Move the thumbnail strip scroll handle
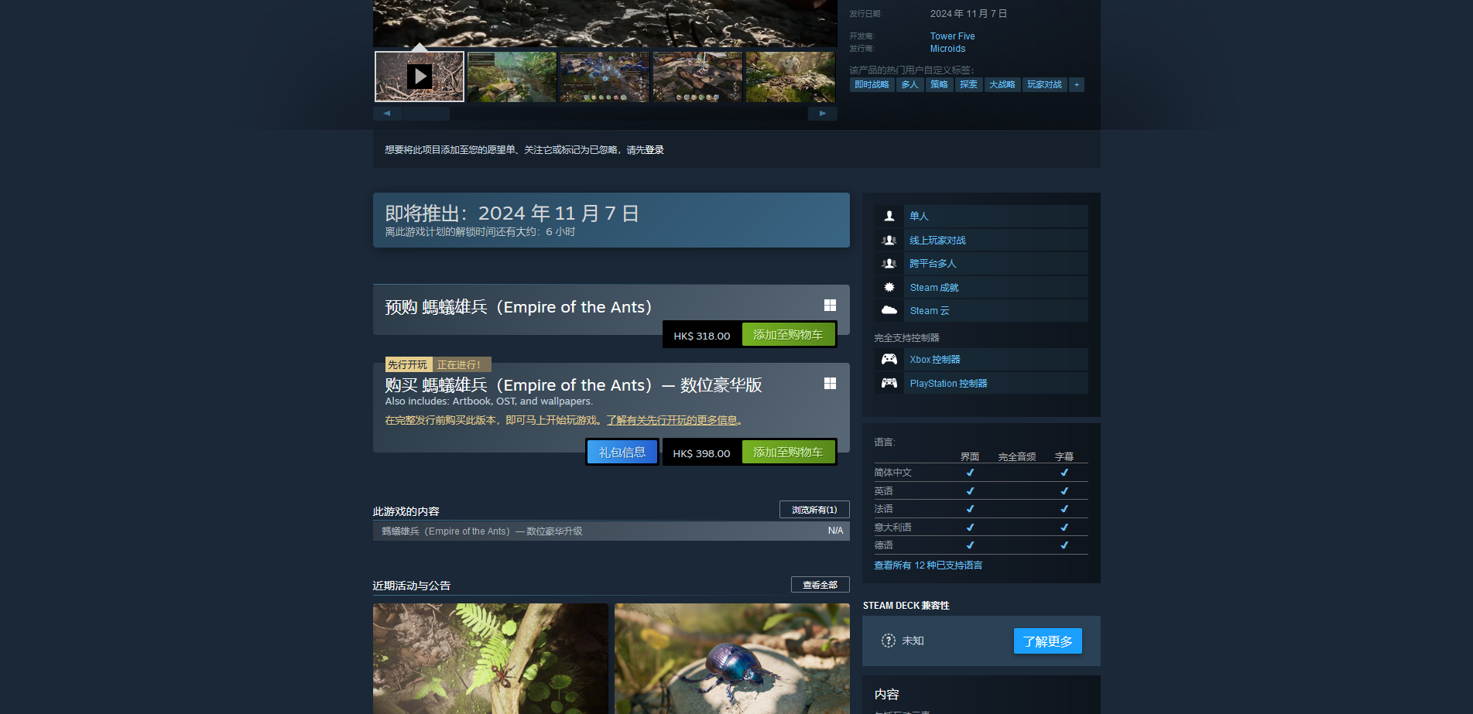The height and width of the screenshot is (714, 1473). pos(426,114)
